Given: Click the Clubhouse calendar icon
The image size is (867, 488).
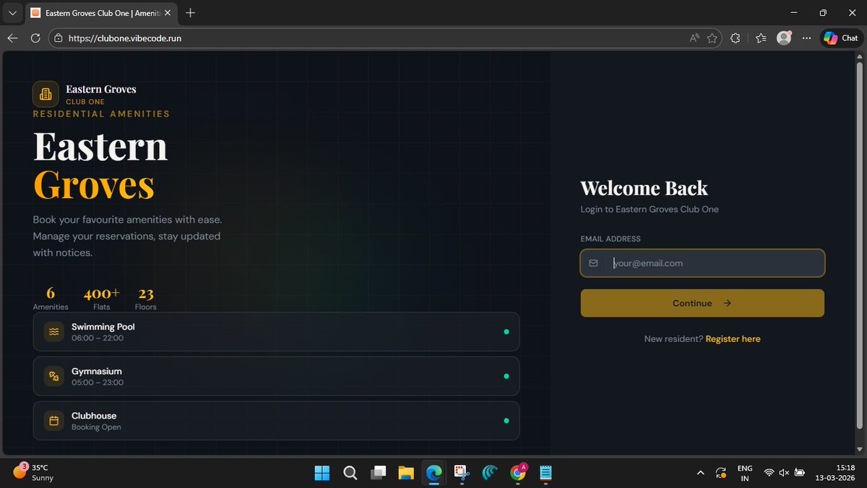Looking at the screenshot, I should tap(53, 421).
